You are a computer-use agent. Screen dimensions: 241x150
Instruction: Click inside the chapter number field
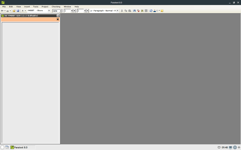pyautogui.click(x=67, y=11)
